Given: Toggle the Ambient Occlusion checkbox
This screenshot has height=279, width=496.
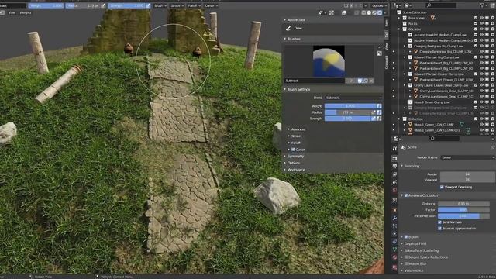Looking at the screenshot, I should coord(406,195).
